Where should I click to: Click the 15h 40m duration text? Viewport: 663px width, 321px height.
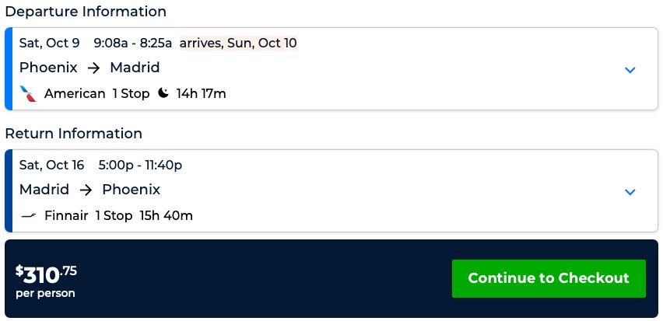(x=166, y=216)
